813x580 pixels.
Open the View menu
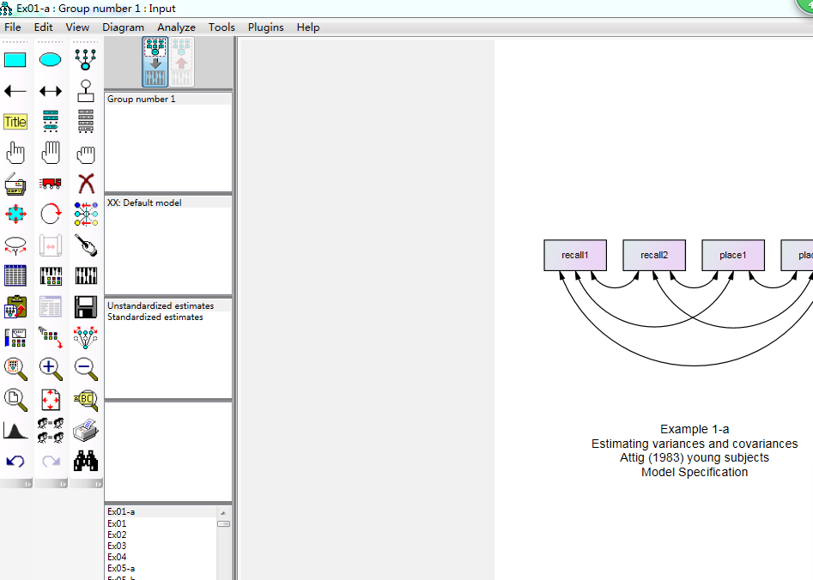tap(77, 27)
